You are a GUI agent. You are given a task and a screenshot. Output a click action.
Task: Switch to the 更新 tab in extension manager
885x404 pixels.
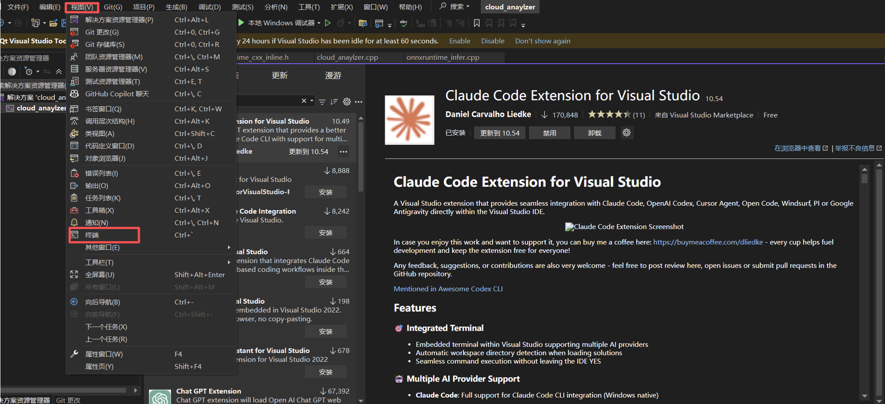[280, 76]
